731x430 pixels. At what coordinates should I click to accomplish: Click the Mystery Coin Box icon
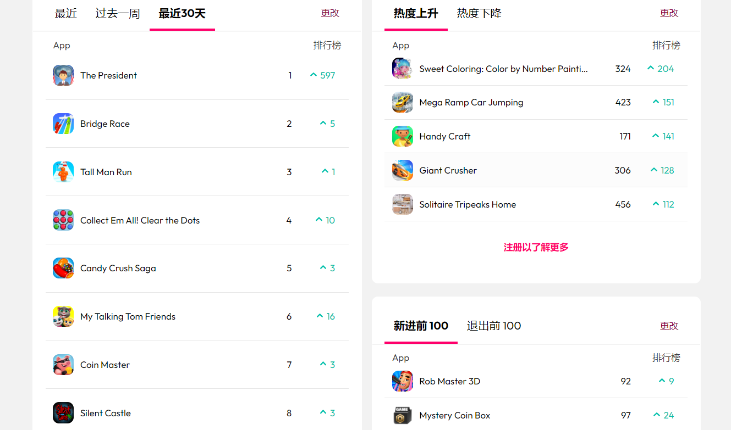coord(403,415)
